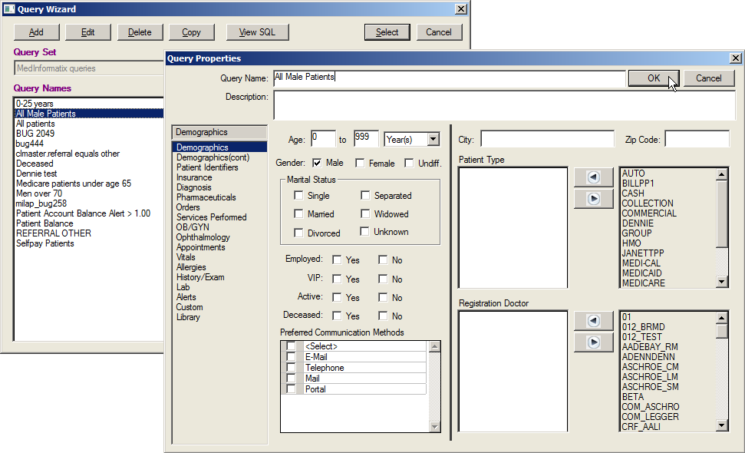
Task: Select 'Selfpay Patients' query name
Action: [45, 243]
